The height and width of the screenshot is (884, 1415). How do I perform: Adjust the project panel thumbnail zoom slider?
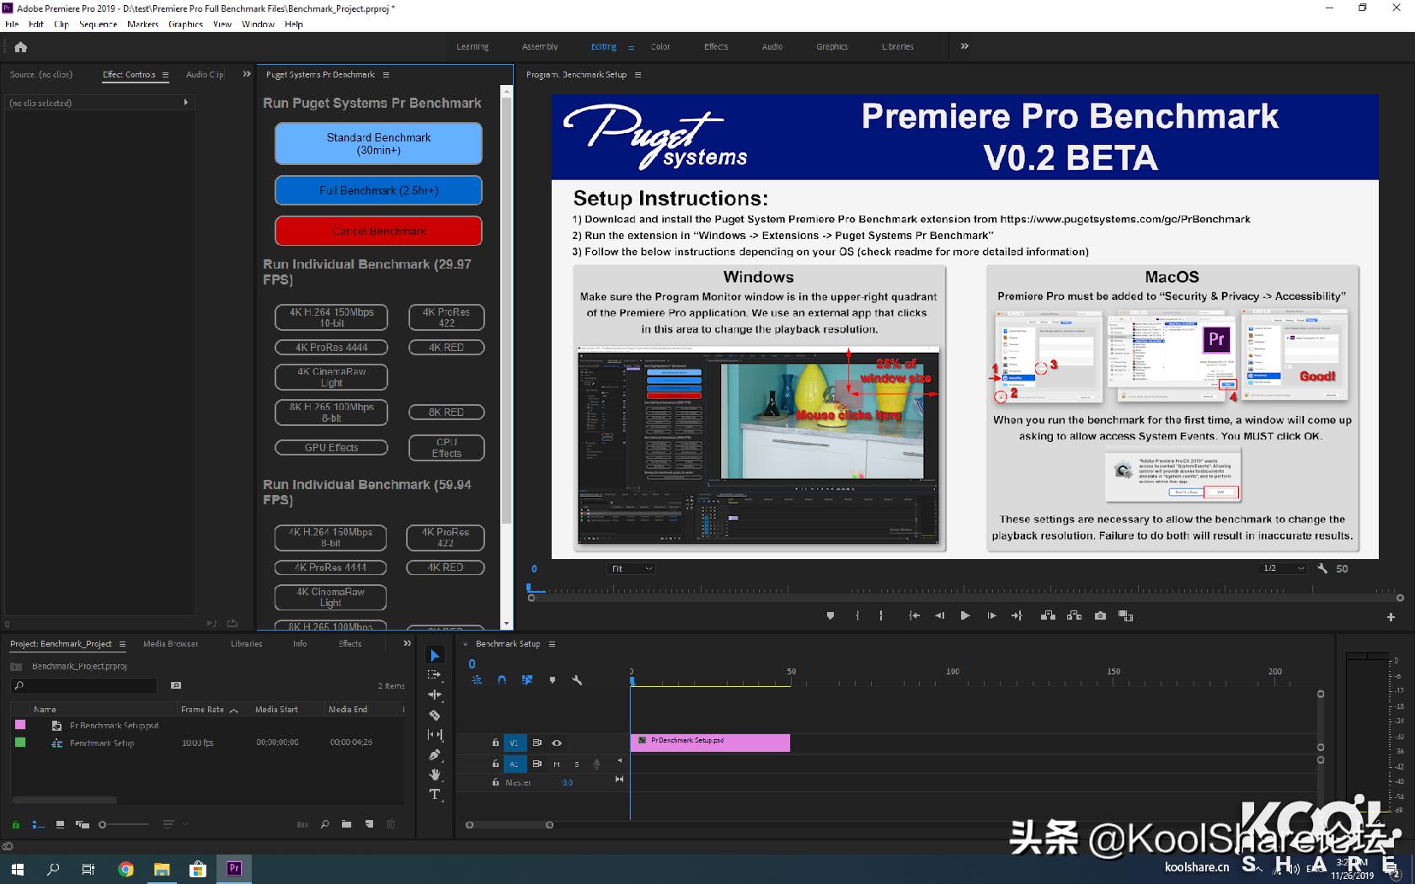104,824
